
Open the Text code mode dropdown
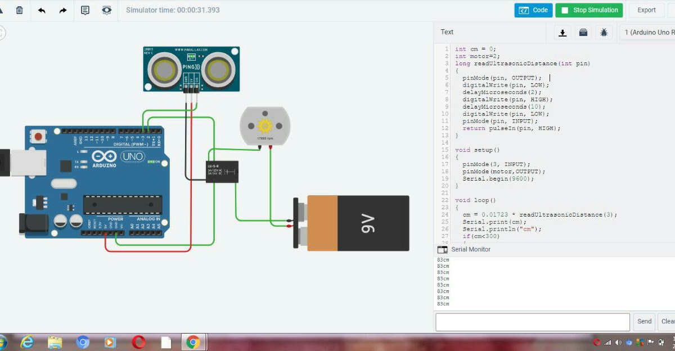pos(446,32)
